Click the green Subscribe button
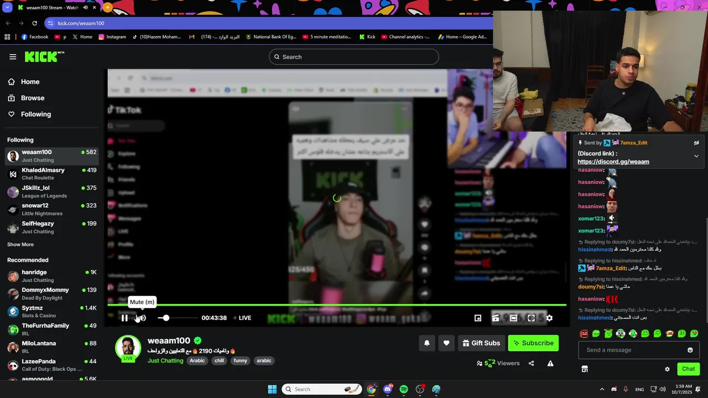 [533, 343]
